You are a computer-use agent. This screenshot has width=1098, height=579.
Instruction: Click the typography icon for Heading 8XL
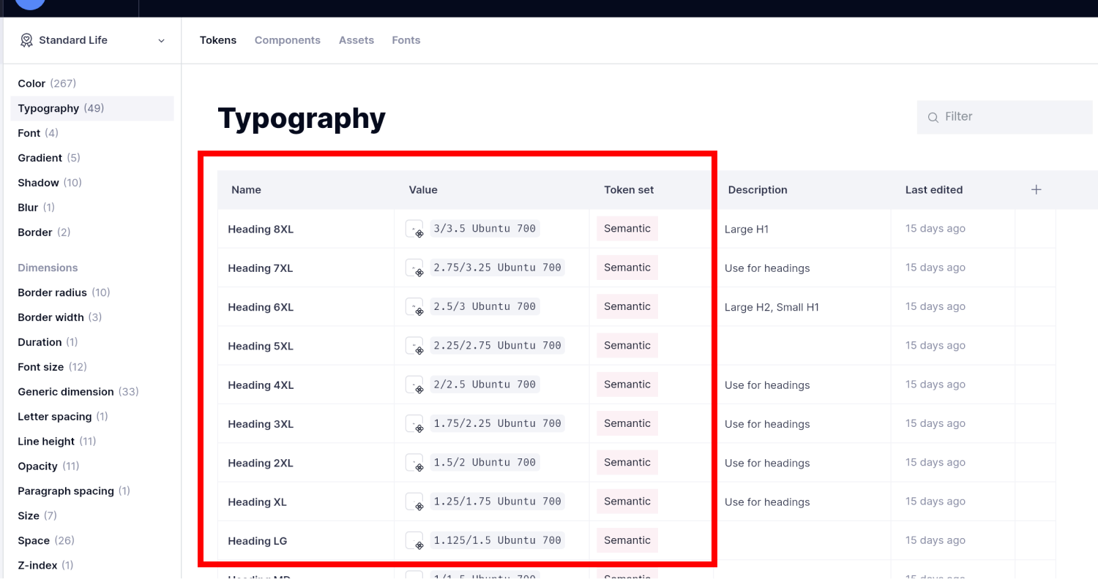[x=414, y=229]
